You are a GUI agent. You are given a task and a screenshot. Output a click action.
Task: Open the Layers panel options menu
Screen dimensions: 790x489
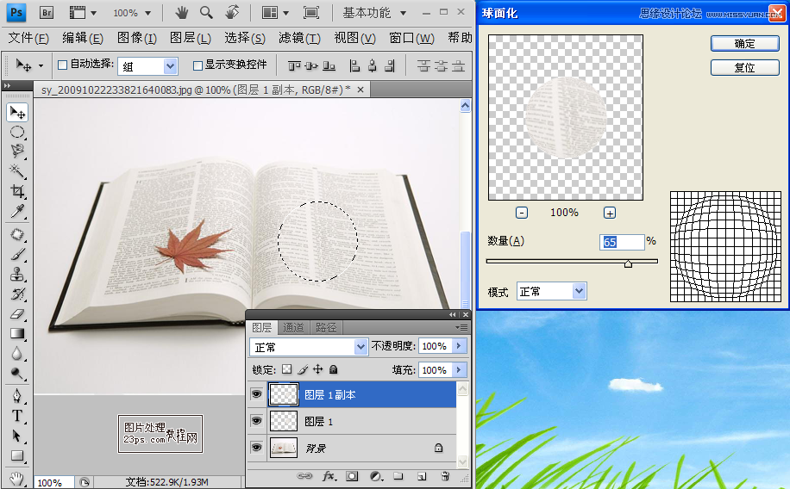[461, 327]
